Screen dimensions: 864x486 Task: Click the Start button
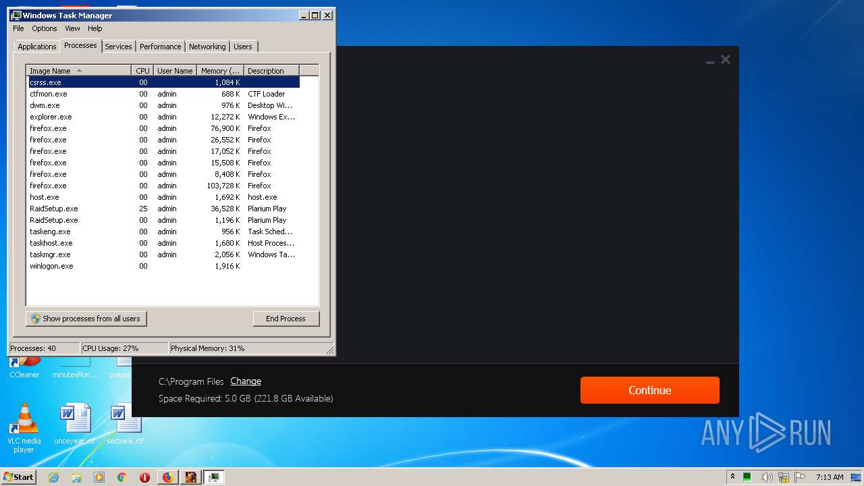(x=19, y=477)
